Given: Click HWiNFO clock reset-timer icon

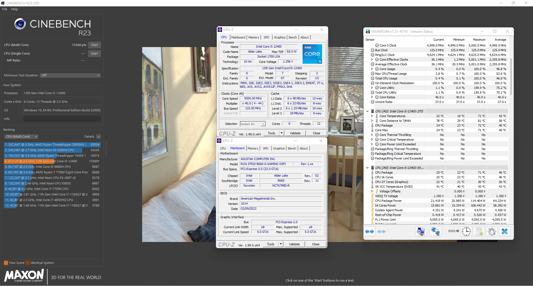Looking at the screenshot, I should (x=466, y=231).
